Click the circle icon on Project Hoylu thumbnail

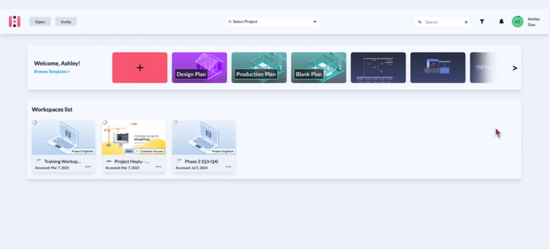[105, 122]
